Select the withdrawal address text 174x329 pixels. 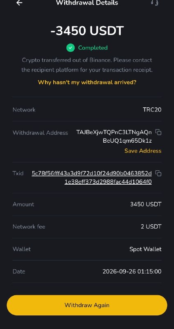pyautogui.click(x=114, y=137)
